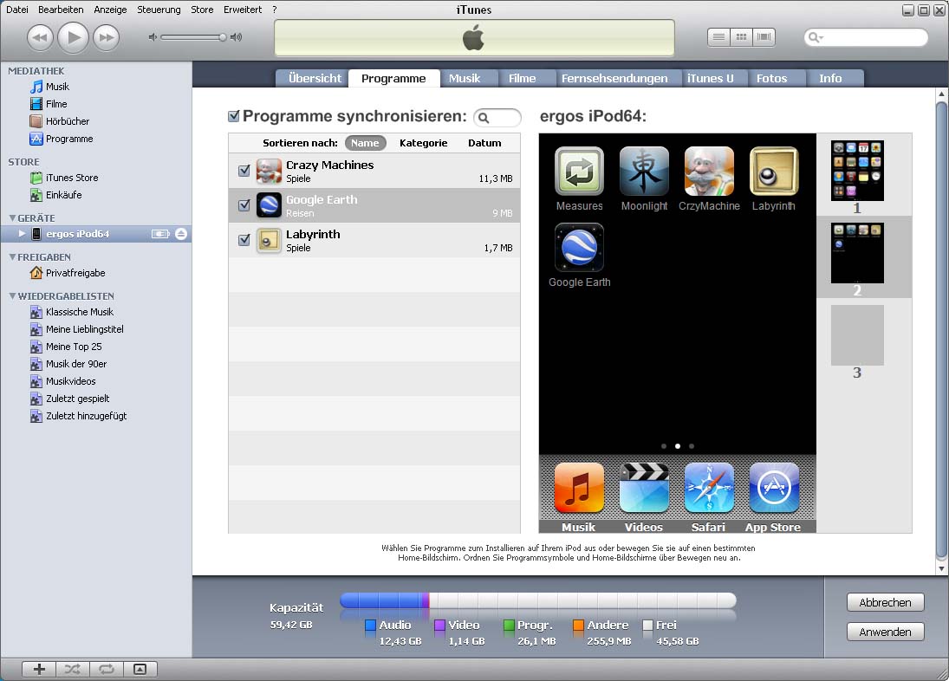Select the Videos dock icon
The width and height of the screenshot is (949, 681).
click(x=644, y=489)
